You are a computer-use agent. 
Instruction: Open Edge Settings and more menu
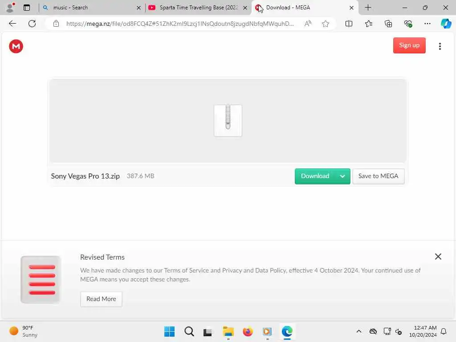click(427, 24)
